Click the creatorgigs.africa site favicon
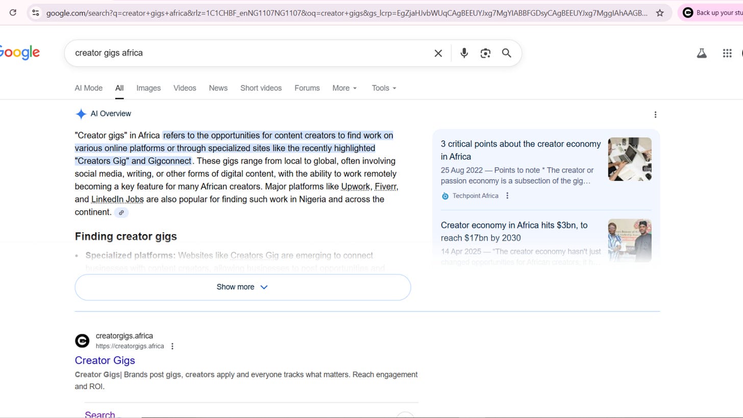 [x=82, y=340]
